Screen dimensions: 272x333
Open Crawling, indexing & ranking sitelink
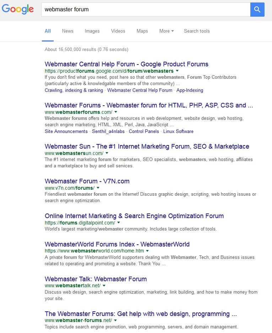point(74,90)
